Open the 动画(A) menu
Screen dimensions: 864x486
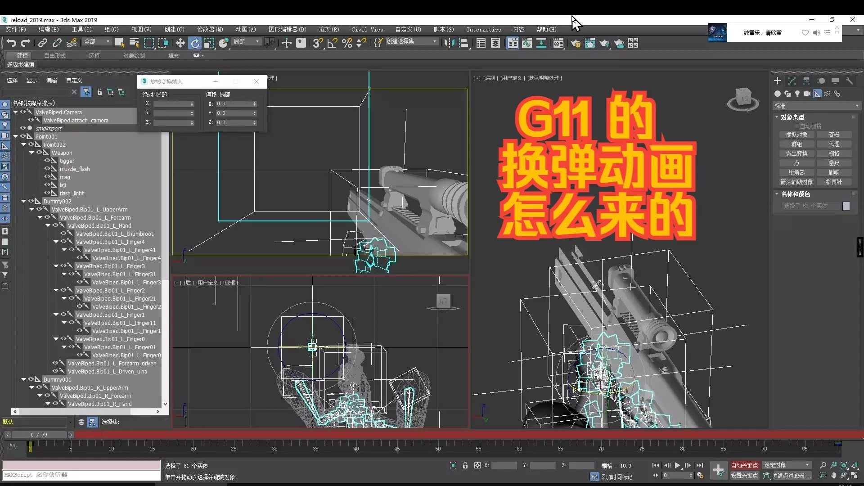tap(246, 30)
